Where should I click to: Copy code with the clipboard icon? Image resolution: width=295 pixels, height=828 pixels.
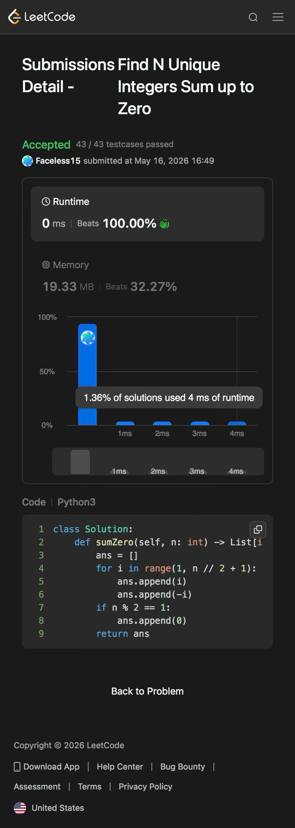[258, 529]
